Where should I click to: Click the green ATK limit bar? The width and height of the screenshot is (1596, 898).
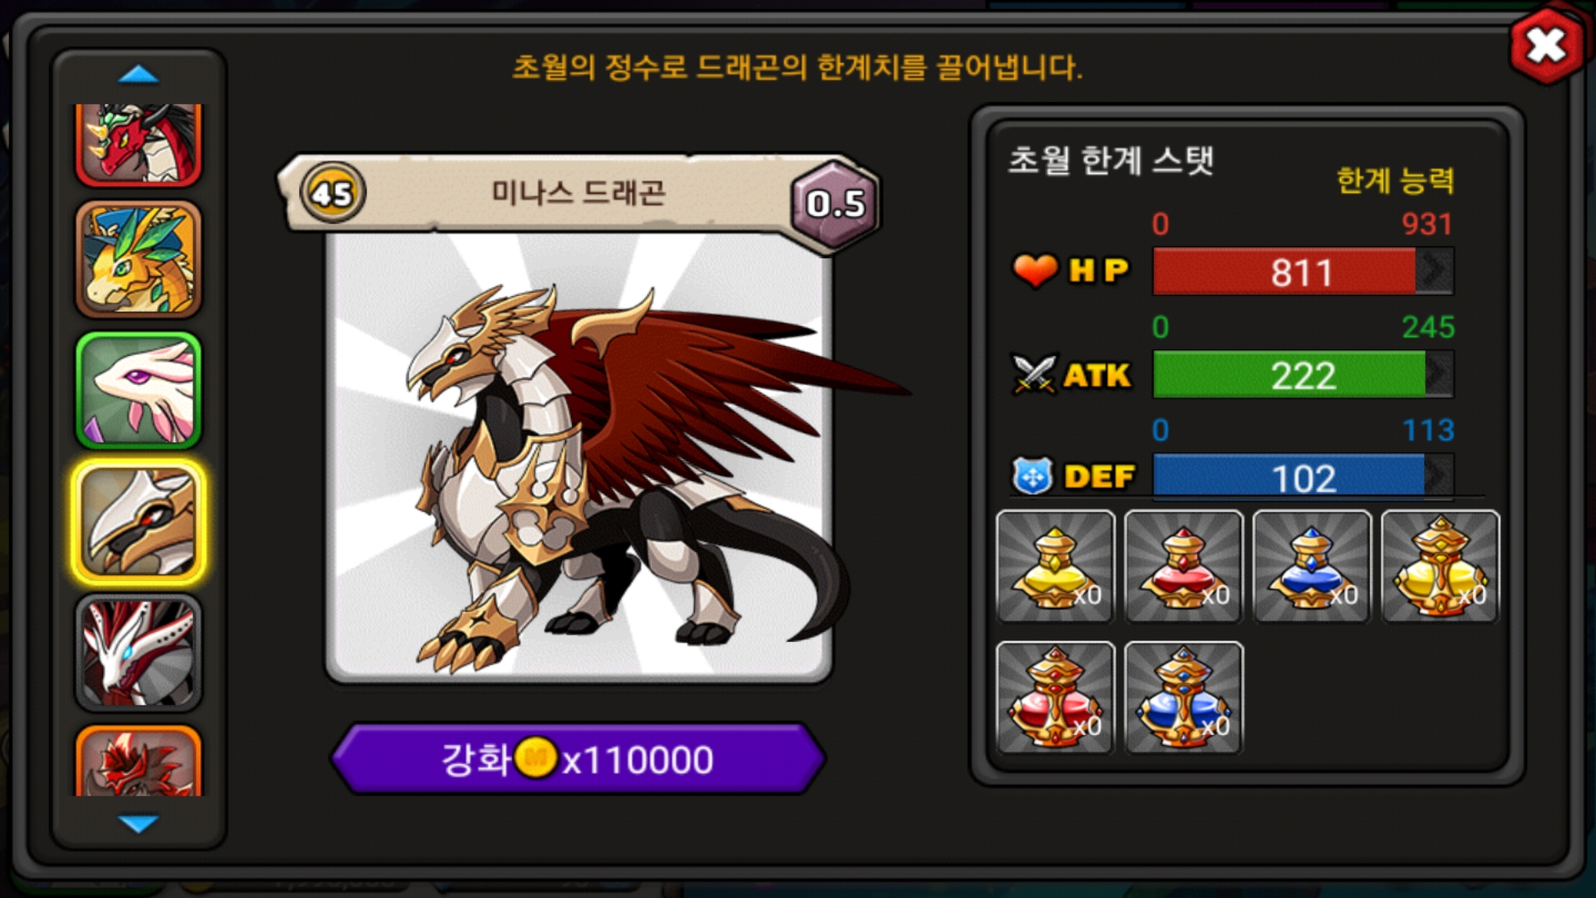pos(1303,374)
